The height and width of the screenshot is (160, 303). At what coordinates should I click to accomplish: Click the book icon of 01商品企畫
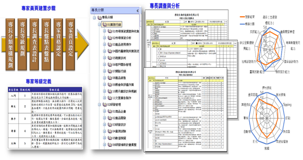(109, 111)
